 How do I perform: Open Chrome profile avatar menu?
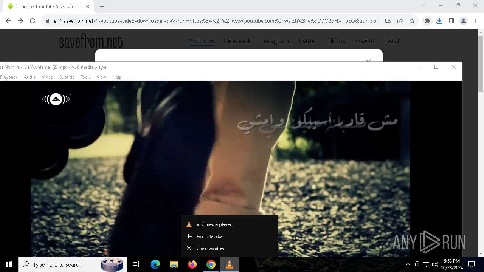(x=464, y=21)
